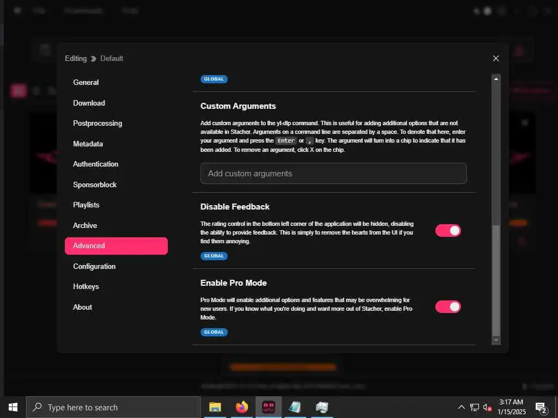Show hidden system tray icons
Screen dimensions: 558x418
tap(461, 407)
